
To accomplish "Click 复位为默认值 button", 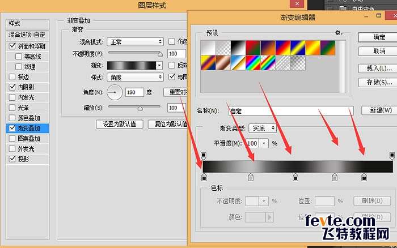I will click(168, 124).
